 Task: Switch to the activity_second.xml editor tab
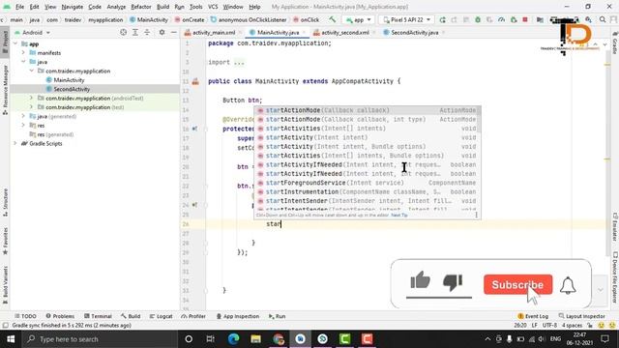tap(343, 32)
